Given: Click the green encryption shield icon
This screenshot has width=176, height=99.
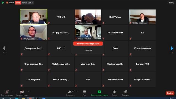Looking at the screenshot, I should pyautogui.click(x=3, y=2).
